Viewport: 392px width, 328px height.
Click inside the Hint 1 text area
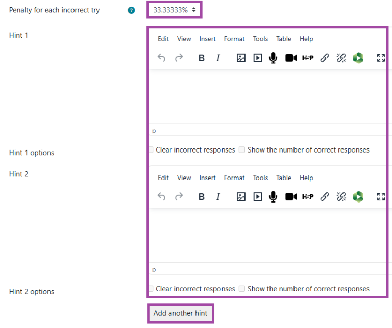pos(265,96)
